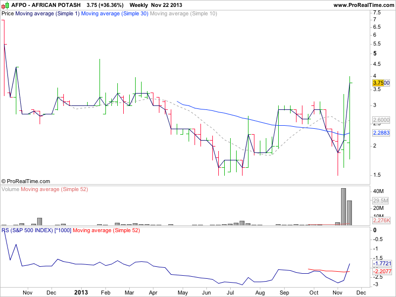396x297 pixels.
Task: Click the -3 RS axis label
Action: coord(376,284)
